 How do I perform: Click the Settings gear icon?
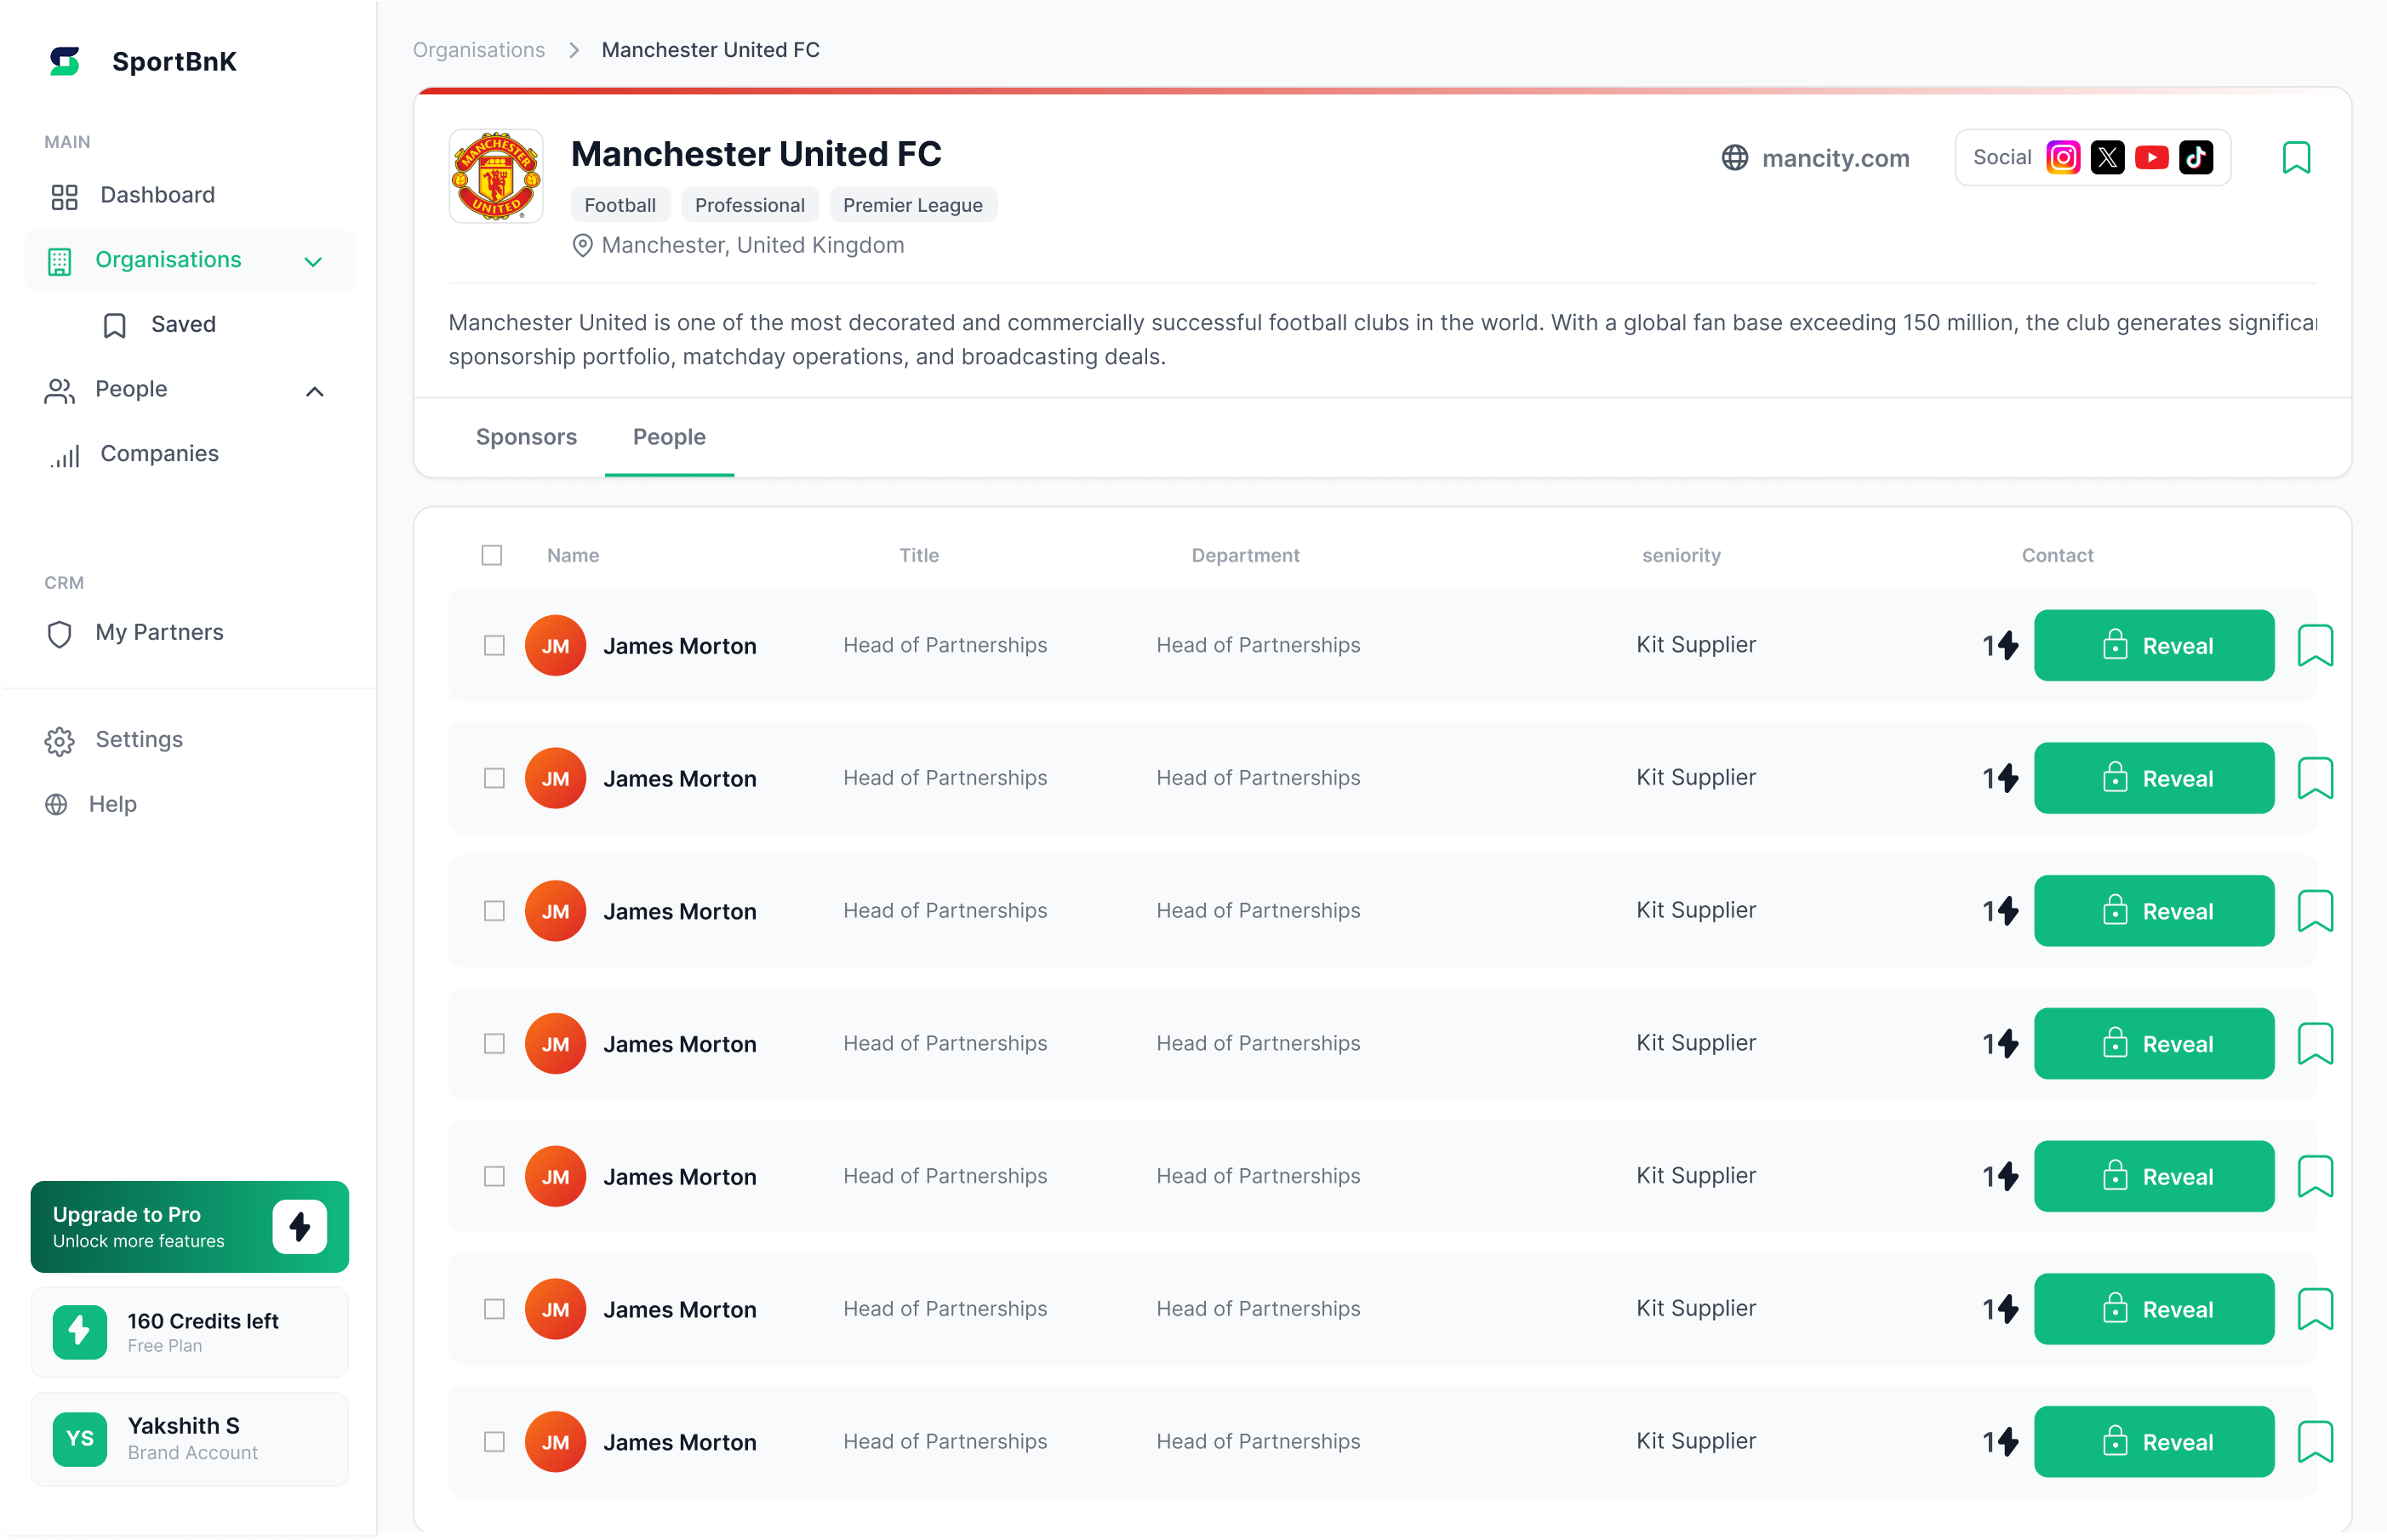pos(59,741)
